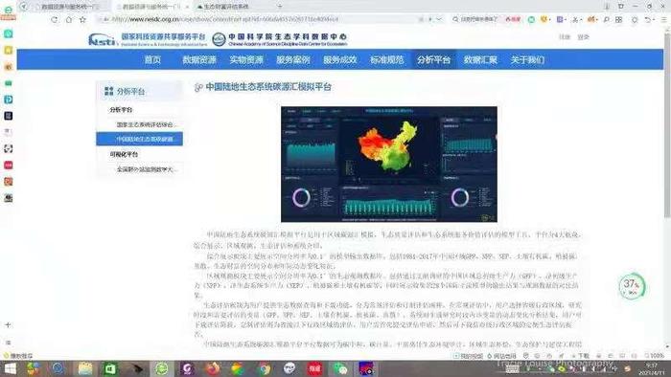Open File Explorer from the taskbar
This screenshot has width=671, height=377.
coord(84,369)
